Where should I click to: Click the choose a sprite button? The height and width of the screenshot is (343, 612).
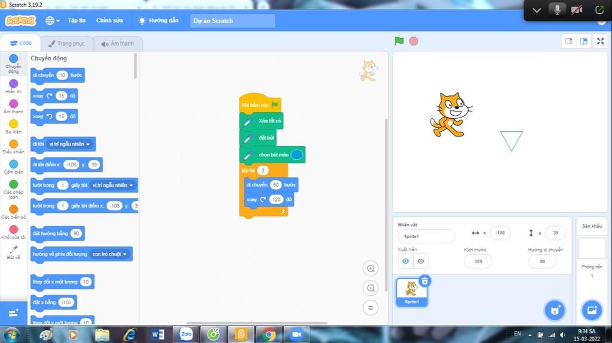coord(555,311)
